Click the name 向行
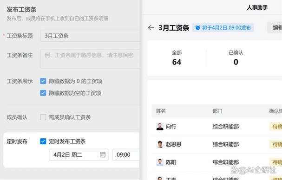The height and width of the screenshot is (180, 282). click(x=171, y=127)
